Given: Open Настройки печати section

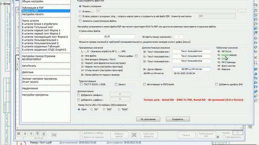Looking at the screenshot, I should pyautogui.click(x=33, y=14).
